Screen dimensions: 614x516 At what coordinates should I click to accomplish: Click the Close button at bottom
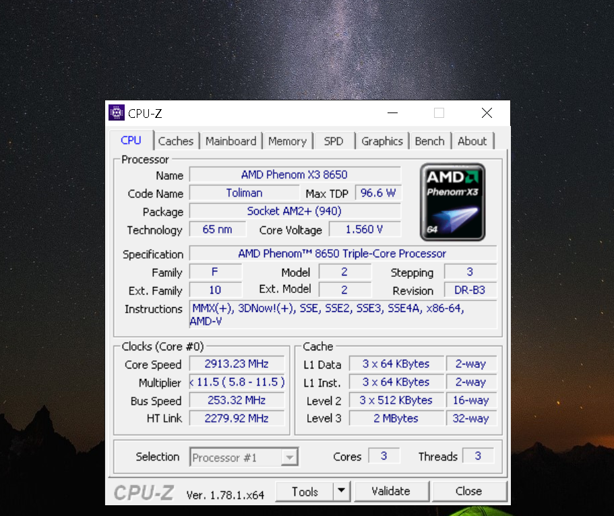click(468, 491)
